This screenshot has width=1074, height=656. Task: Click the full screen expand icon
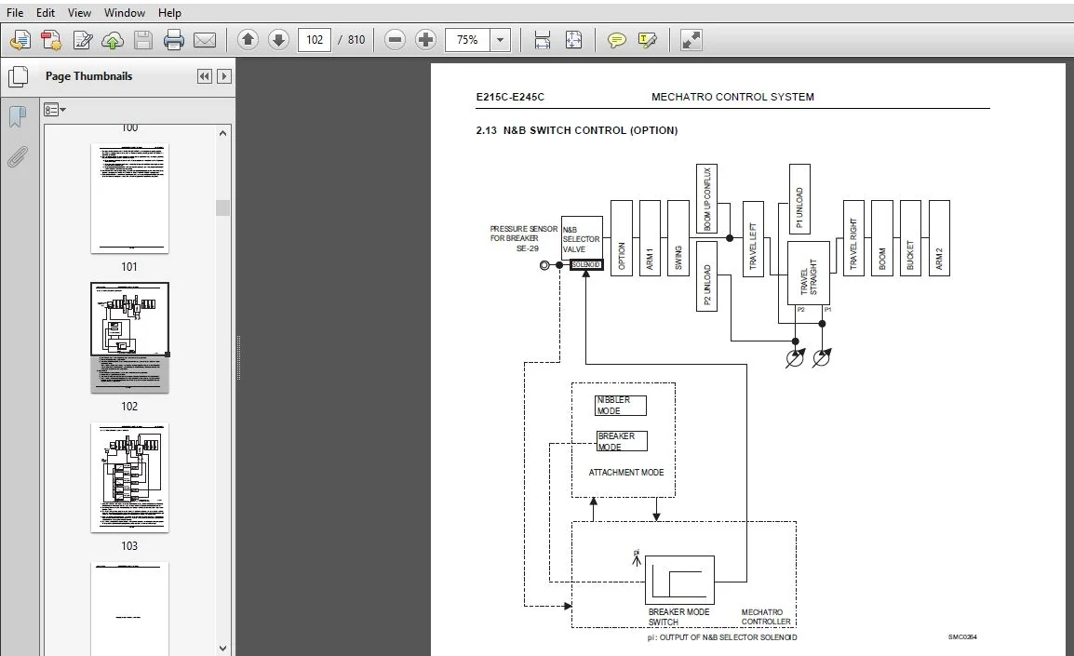(691, 40)
